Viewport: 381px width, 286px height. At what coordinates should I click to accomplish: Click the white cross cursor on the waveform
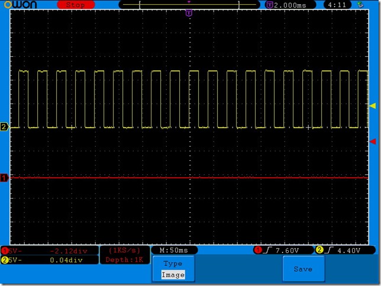pos(308,128)
